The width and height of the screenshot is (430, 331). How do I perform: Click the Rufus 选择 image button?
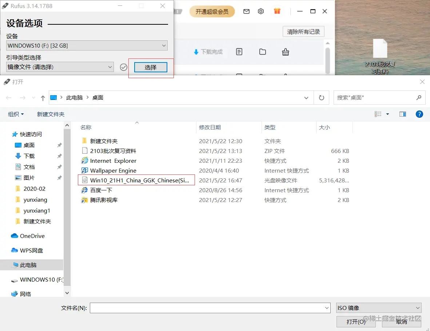click(151, 67)
